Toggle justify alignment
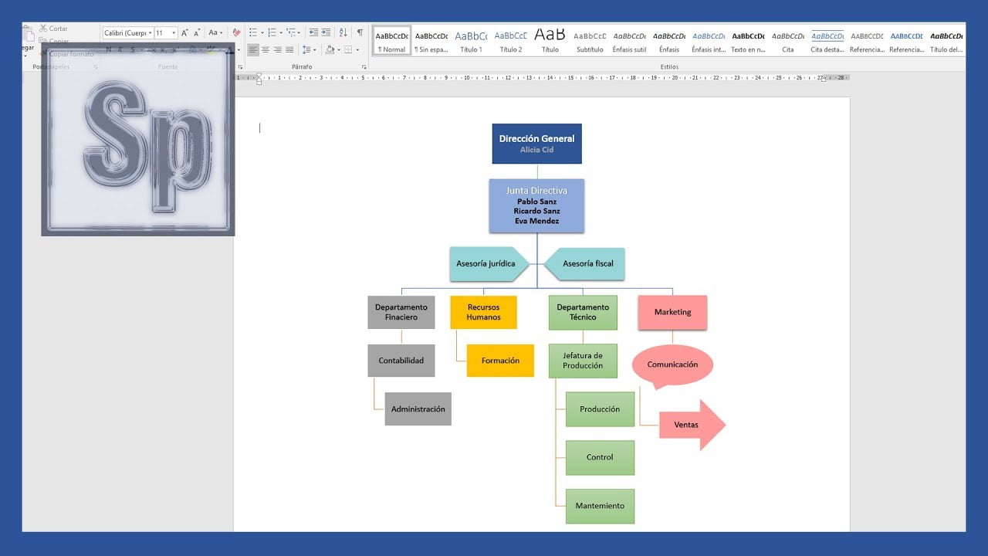Screen dimensions: 988x556 point(289,49)
